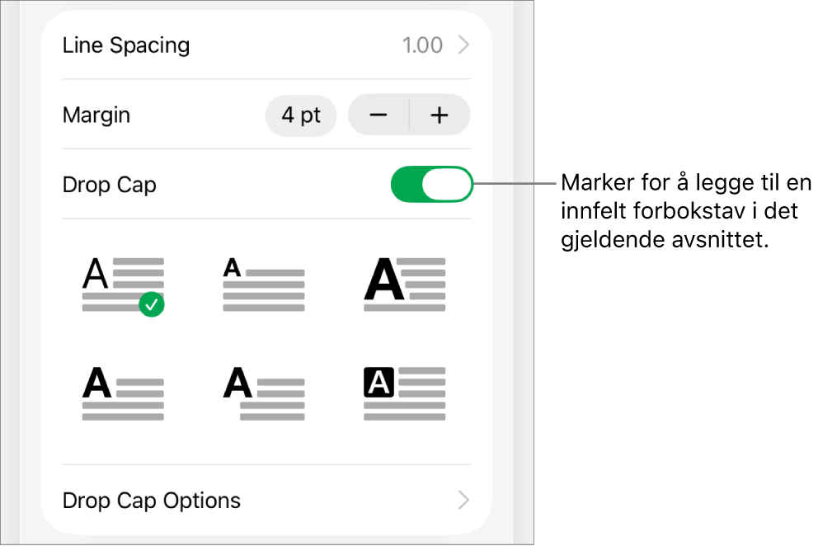Pick the bold two-line drop cap style
Screen dimensions: 818x546
point(123,393)
